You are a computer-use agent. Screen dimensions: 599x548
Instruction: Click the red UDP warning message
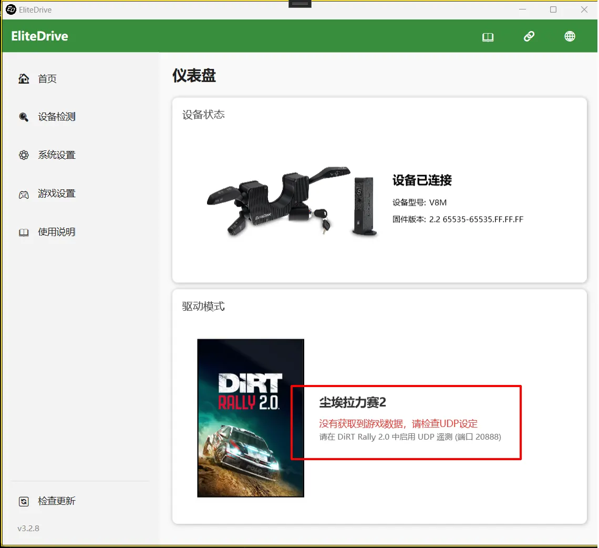398,424
